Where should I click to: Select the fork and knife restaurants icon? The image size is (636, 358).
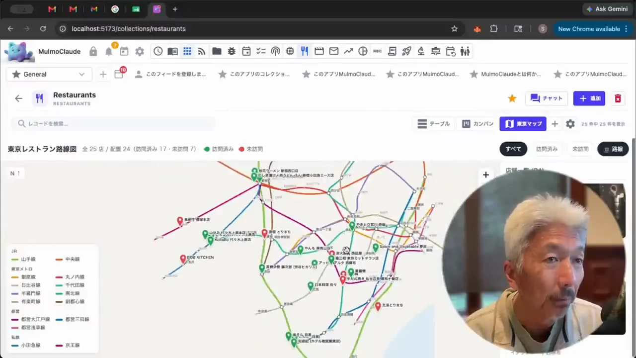(x=305, y=51)
